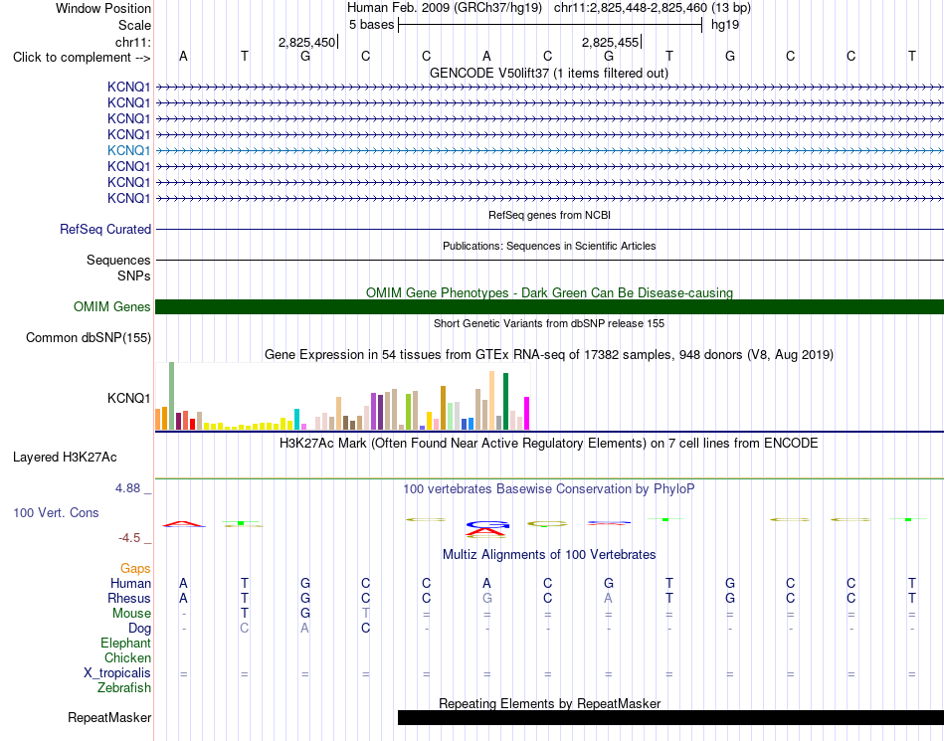Open 'Short Genetic Variants from dbSNP release 155'
The width and height of the screenshot is (945, 741).
point(549,323)
